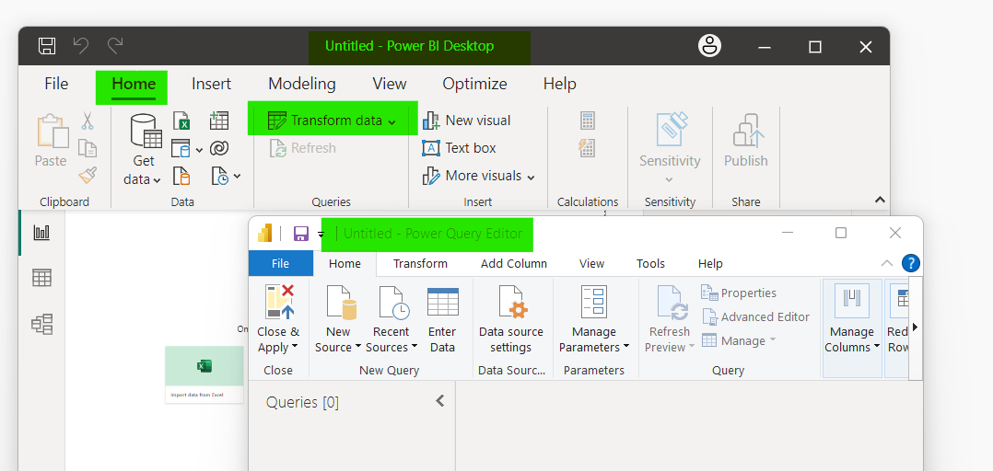Open the Manage Parameters dropdown
The width and height of the screenshot is (993, 471).
point(626,347)
